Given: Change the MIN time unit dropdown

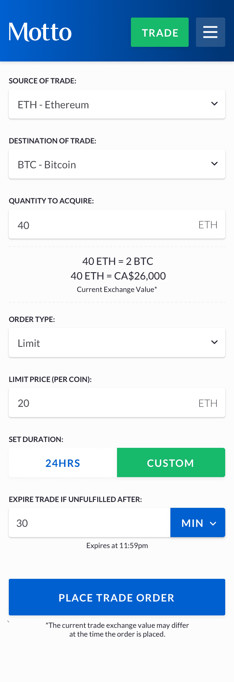Looking at the screenshot, I should click(x=198, y=522).
